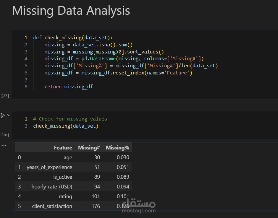Click Missing# value 89
Viewport: 278px width, 218px height.
[x=97, y=177]
